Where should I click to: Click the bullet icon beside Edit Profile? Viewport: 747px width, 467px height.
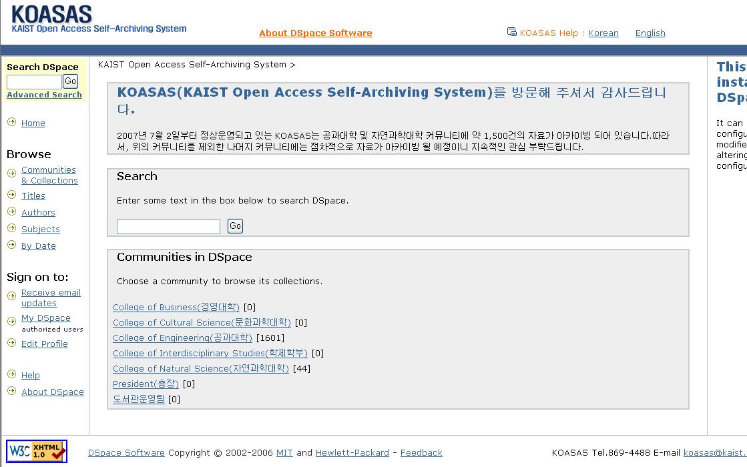12,343
